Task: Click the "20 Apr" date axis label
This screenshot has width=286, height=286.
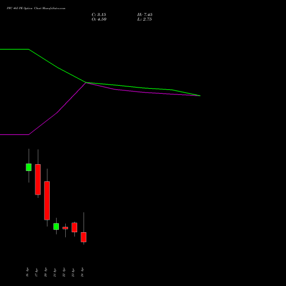Action: (46, 272)
